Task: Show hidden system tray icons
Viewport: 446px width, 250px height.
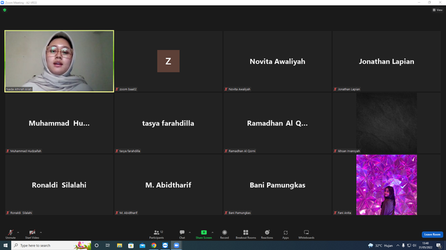Action: (398, 245)
